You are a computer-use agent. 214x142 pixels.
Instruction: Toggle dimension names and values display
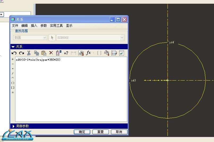(59, 53)
